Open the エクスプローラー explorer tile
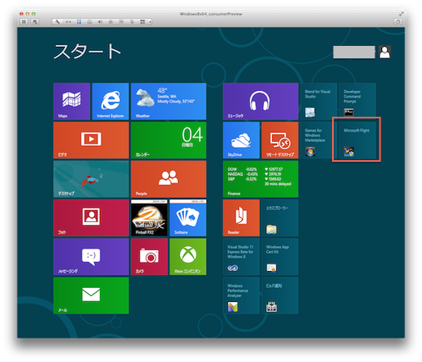 coord(280,218)
